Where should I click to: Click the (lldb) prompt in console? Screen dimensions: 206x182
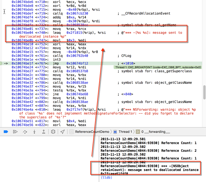(107, 178)
